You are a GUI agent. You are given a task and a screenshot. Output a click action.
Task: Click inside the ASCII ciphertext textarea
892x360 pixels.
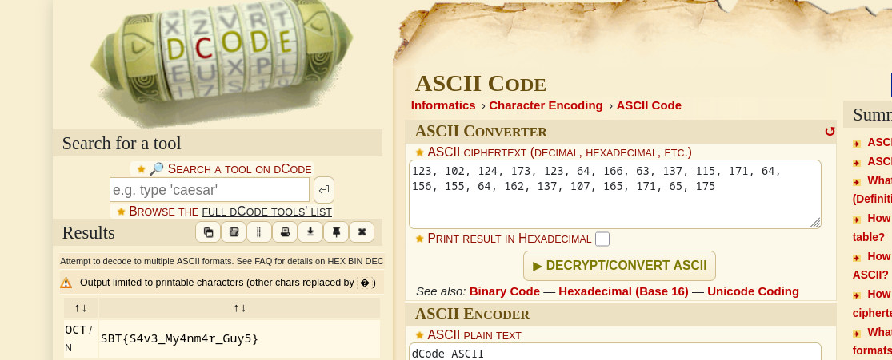[615, 194]
